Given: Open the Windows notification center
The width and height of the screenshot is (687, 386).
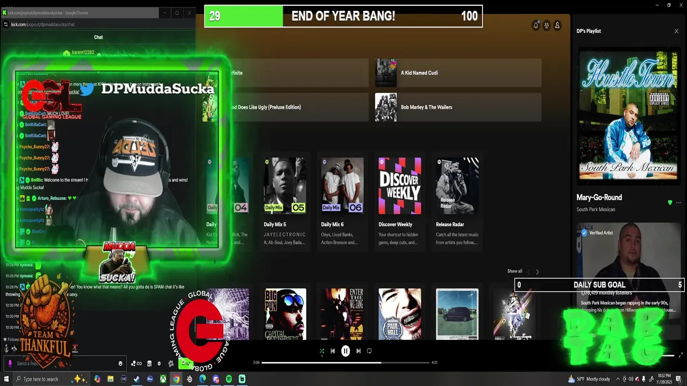Looking at the screenshot, I should click(x=678, y=379).
